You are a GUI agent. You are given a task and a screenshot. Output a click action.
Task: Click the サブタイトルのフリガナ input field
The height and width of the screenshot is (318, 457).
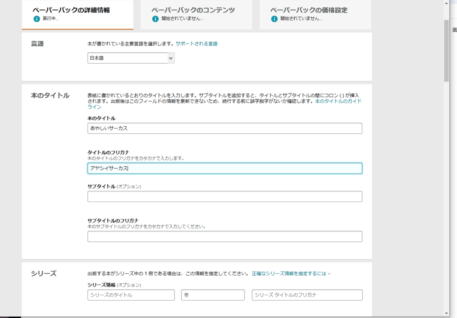225,236
